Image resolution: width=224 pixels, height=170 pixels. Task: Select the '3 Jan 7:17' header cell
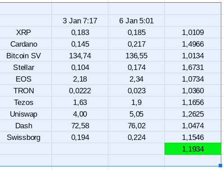(x=80, y=21)
